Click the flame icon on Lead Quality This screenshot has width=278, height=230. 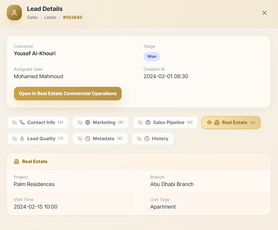22,139
